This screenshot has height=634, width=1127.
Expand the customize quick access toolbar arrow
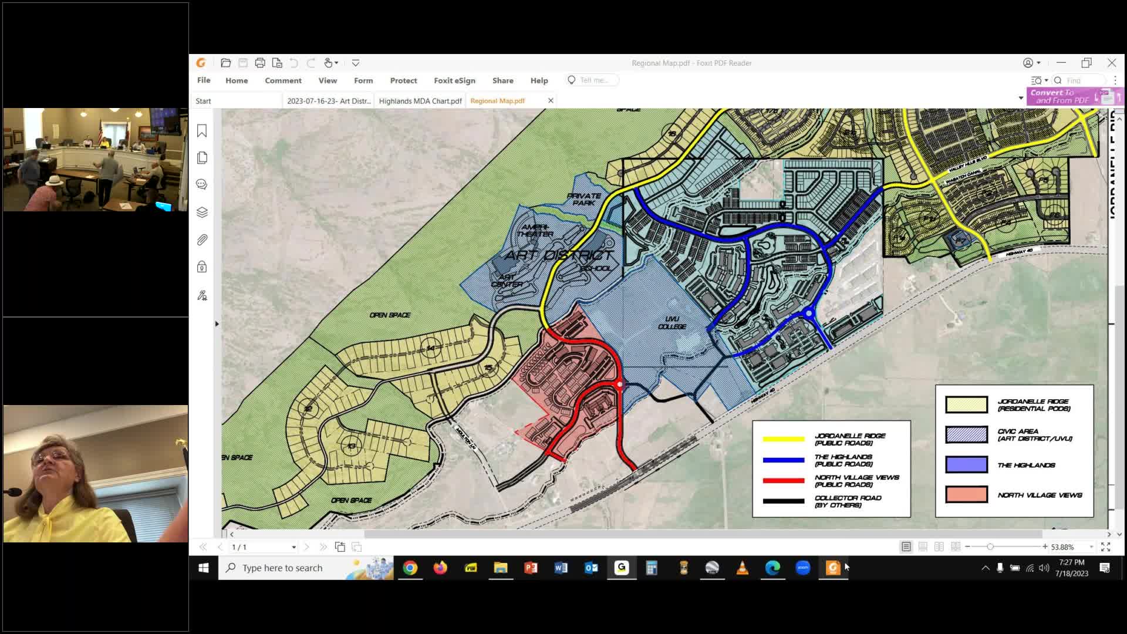click(x=356, y=63)
